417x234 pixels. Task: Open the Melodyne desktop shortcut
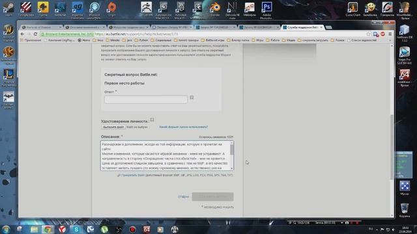pyautogui.click(x=250, y=9)
